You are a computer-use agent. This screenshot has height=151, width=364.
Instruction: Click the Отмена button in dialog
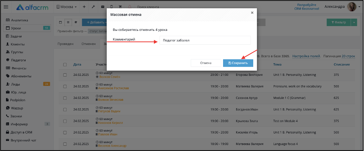(206, 63)
